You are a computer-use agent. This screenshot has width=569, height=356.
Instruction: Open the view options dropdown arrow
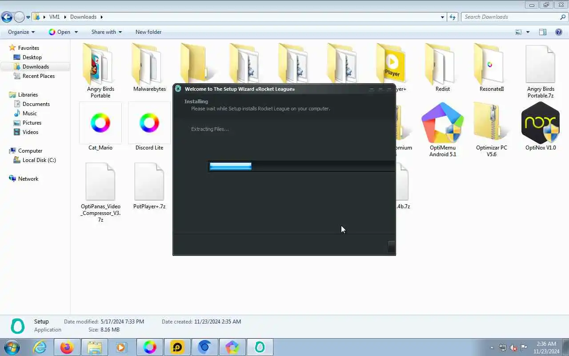point(528,32)
